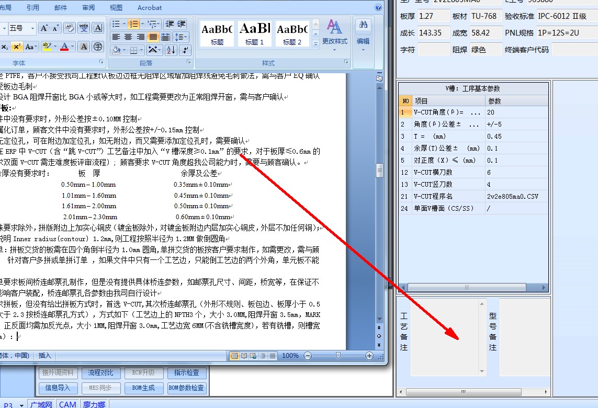Image resolution: width=598 pixels, height=408 pixels.
Task: Click the Shrink Font icon in Word
Action: click(55, 28)
